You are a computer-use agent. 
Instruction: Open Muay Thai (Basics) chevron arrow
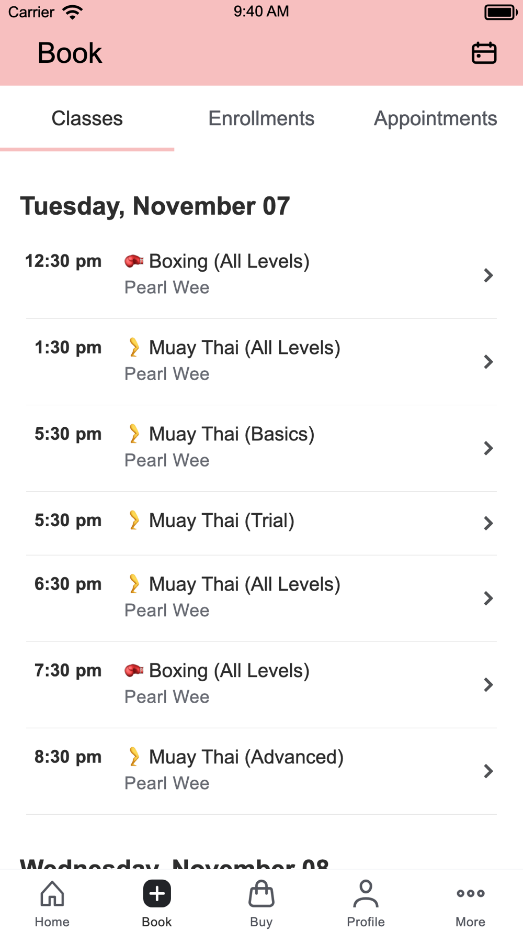pos(488,448)
